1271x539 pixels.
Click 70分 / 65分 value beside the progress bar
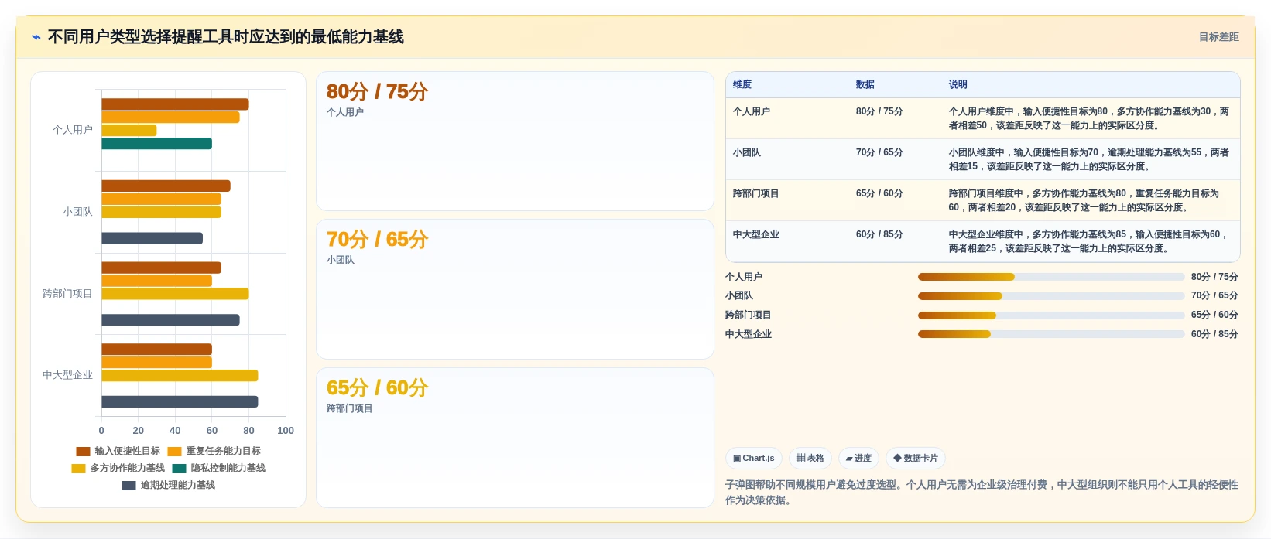[1214, 296]
